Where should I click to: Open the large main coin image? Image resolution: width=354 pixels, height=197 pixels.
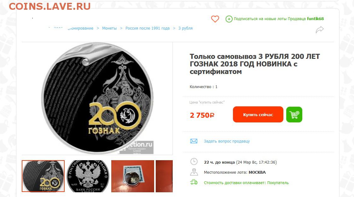pyautogui.click(x=97, y=98)
